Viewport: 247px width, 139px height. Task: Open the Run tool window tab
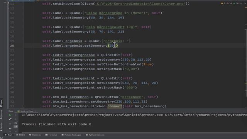8,135
